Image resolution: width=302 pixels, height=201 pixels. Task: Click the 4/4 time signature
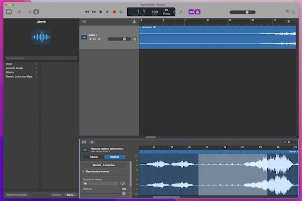click(166, 10)
